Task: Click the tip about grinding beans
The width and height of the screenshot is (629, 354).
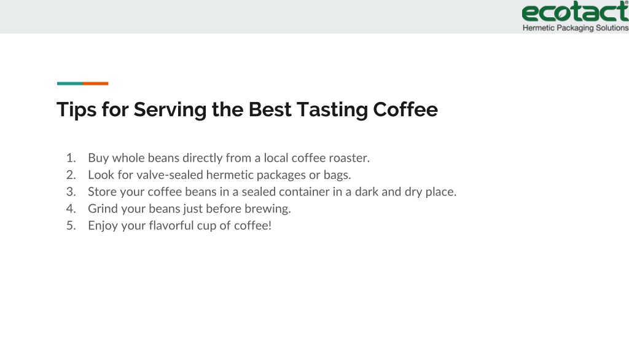Action: click(x=189, y=209)
